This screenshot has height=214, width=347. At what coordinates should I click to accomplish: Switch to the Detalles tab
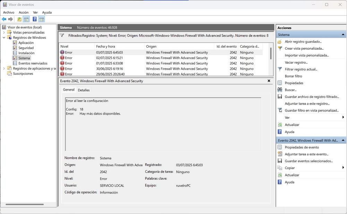[x=84, y=90]
